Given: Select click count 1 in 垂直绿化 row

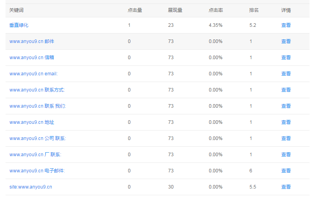Looking at the screenshot, I should pyautogui.click(x=129, y=25).
